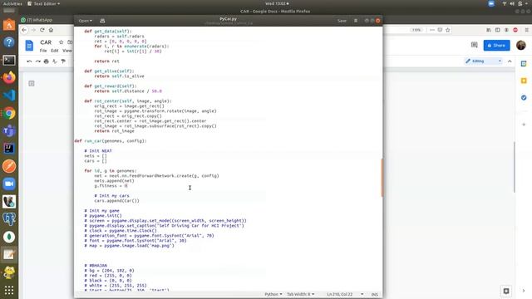This screenshot has height=299, width=532.
Task: Open View menu in Google Docs
Action: pyautogui.click(x=67, y=51)
